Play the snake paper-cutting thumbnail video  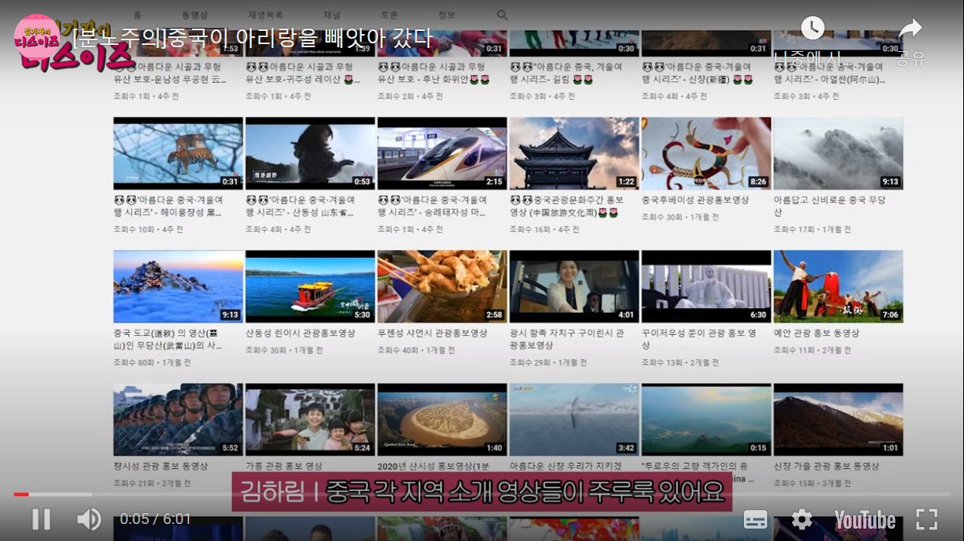pos(706,153)
